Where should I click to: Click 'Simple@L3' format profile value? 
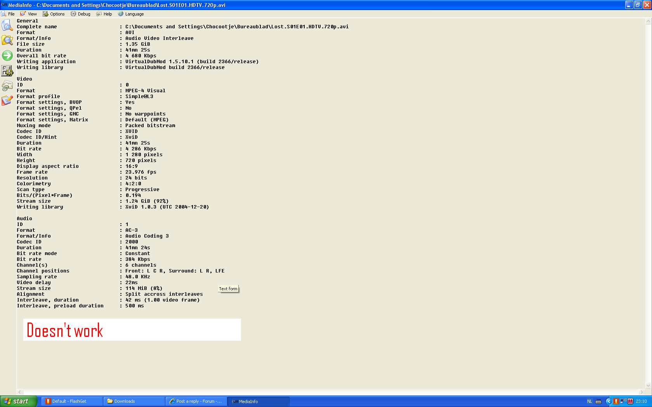coord(139,97)
